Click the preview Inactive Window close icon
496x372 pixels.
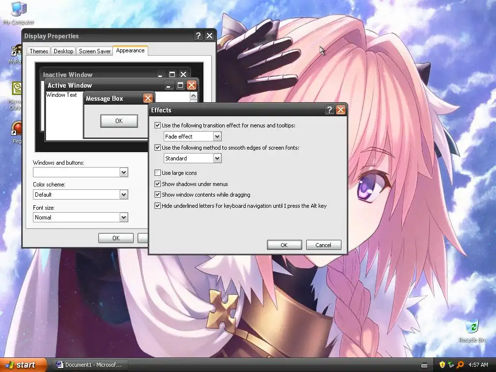(183, 74)
